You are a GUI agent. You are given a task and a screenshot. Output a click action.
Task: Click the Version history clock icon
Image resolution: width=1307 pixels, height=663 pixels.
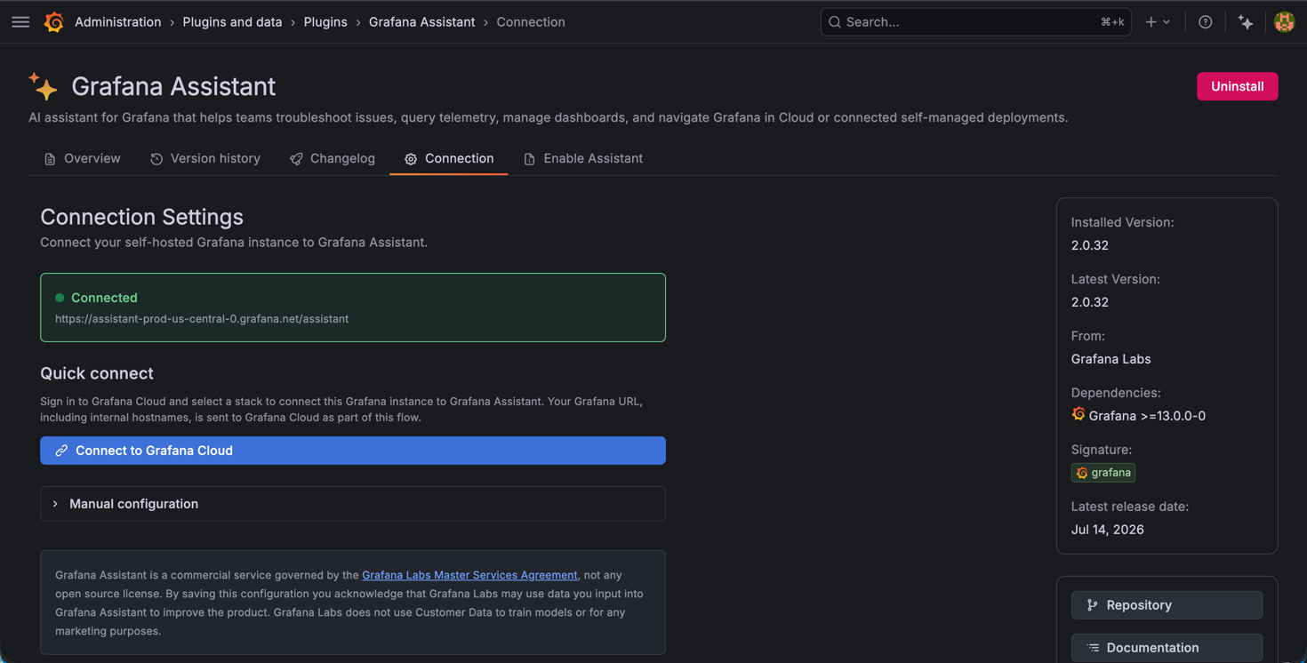pyautogui.click(x=156, y=159)
